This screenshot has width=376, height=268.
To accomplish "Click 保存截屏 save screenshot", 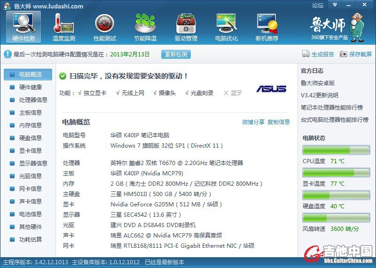I will coord(356,54).
